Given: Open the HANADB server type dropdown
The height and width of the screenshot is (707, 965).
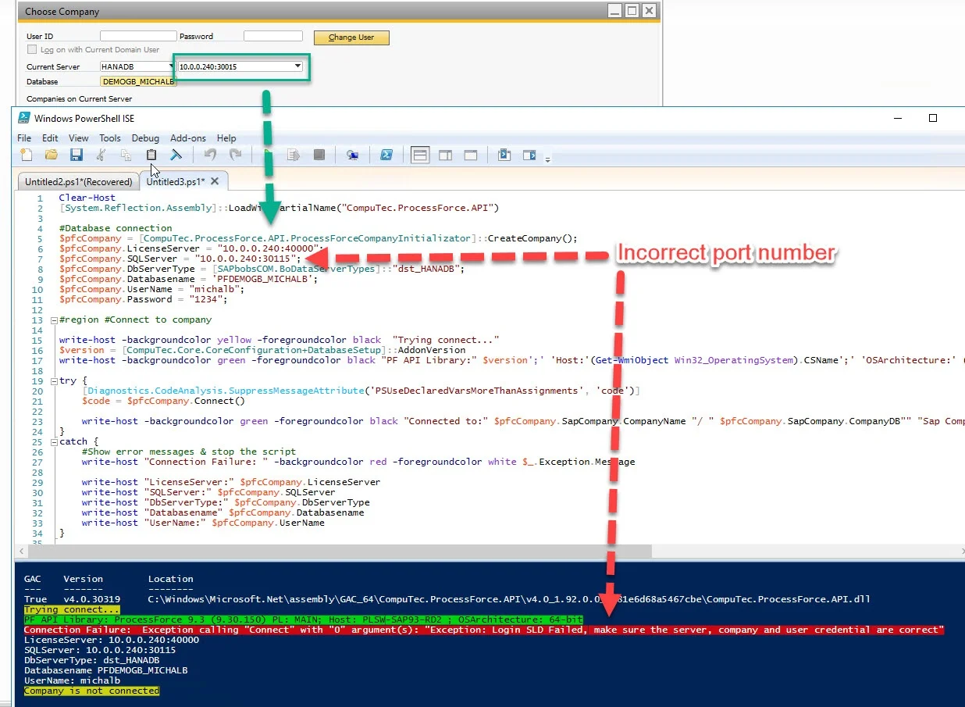Looking at the screenshot, I should point(171,66).
